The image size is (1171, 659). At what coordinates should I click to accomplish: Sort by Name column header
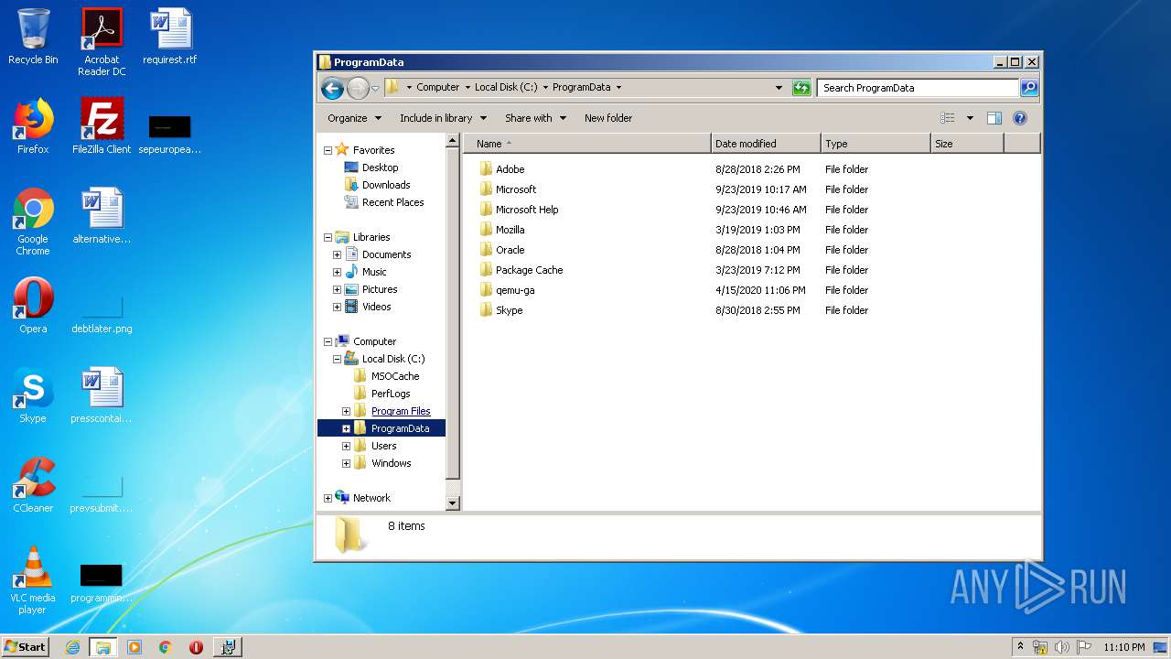tap(587, 144)
